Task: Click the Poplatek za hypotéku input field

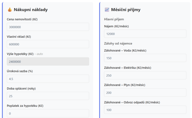Action: (x=48, y=113)
